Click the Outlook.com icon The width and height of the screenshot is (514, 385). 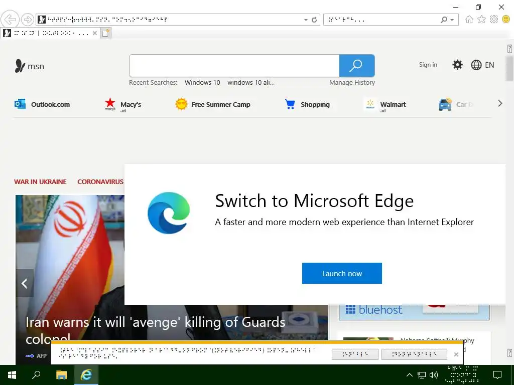click(20, 104)
